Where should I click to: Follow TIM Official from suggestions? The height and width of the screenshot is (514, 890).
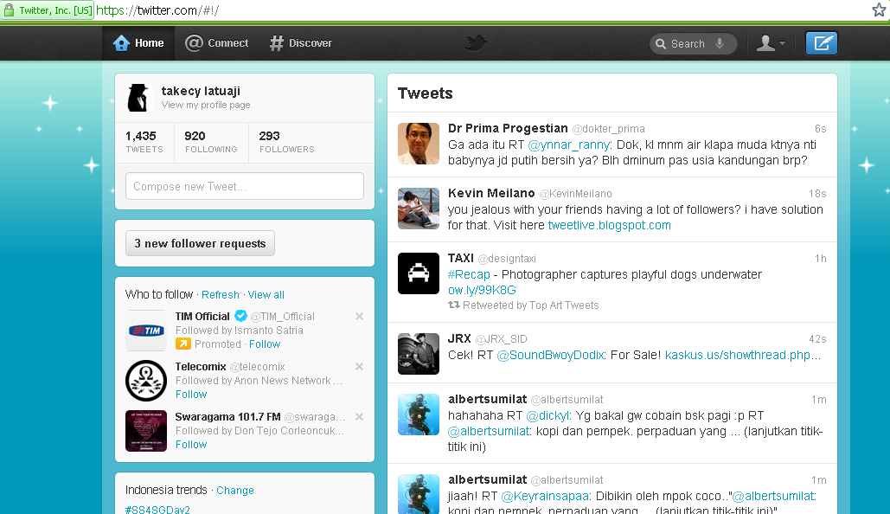point(265,344)
